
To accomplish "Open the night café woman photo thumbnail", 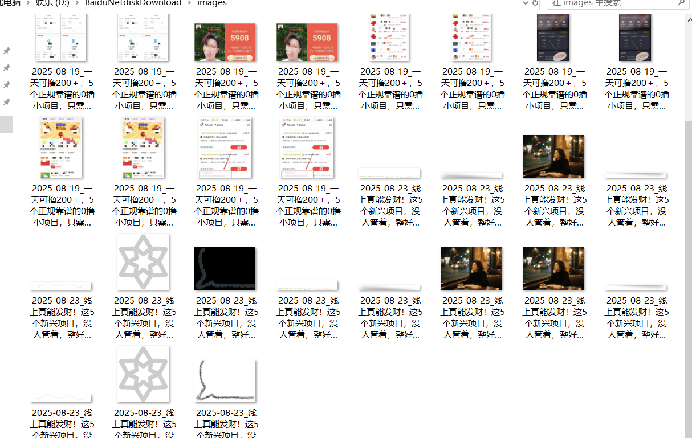I will (553, 155).
